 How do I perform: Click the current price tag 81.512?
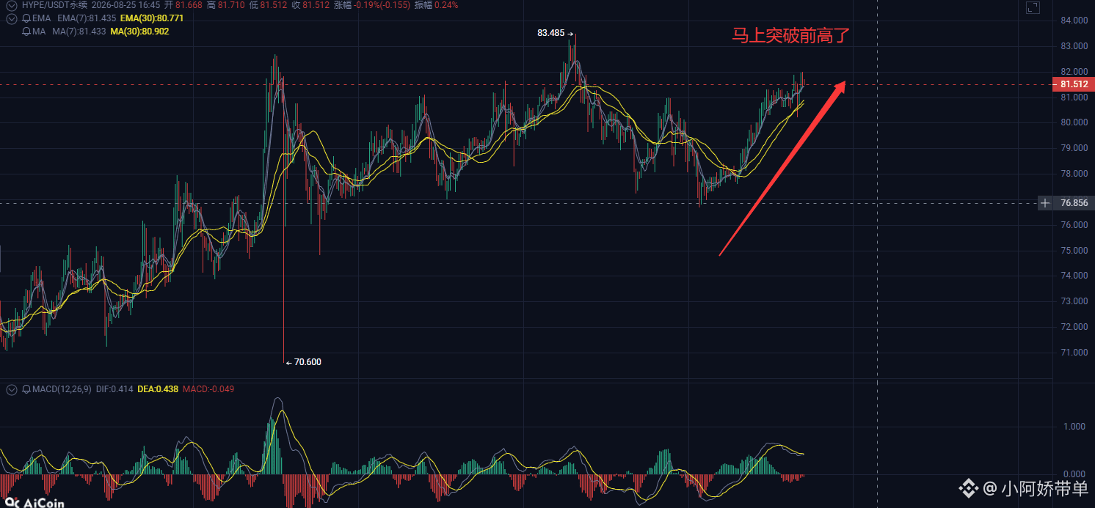tap(1074, 85)
